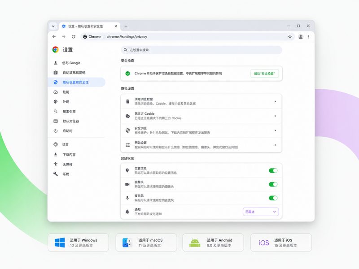
Task: Open 启动时 in the sidebar
Action: tap(77, 131)
